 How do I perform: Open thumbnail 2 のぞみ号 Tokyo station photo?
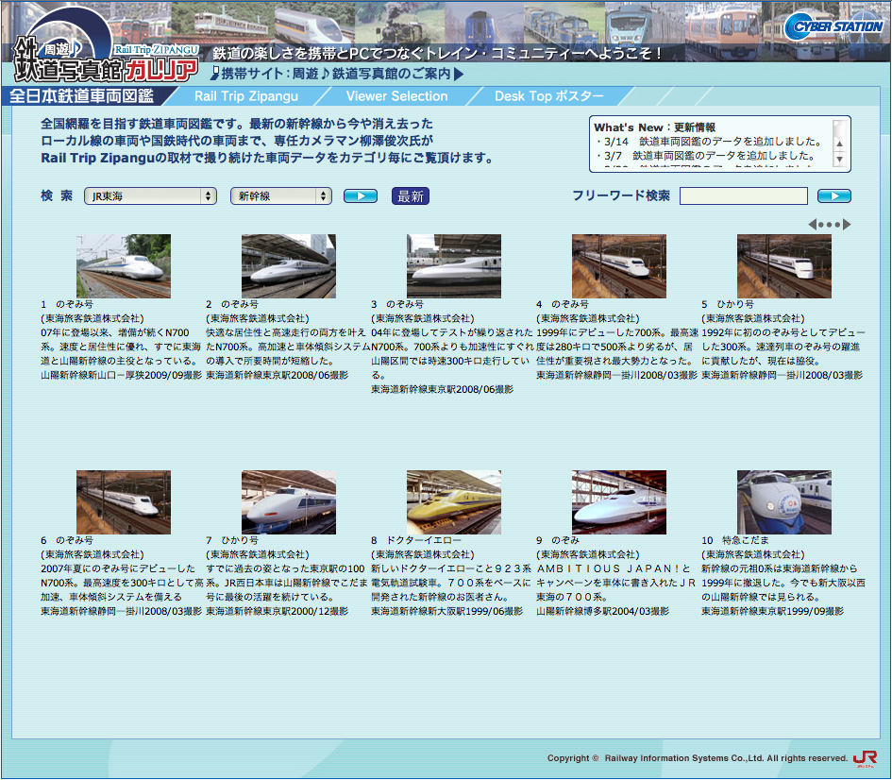(289, 266)
